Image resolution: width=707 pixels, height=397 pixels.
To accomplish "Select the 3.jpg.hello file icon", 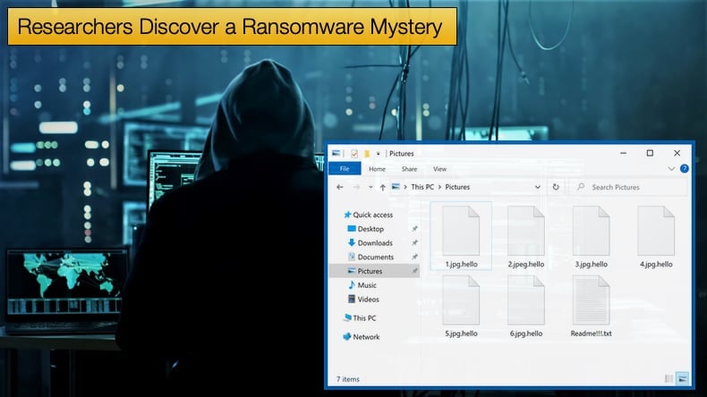I will [591, 231].
